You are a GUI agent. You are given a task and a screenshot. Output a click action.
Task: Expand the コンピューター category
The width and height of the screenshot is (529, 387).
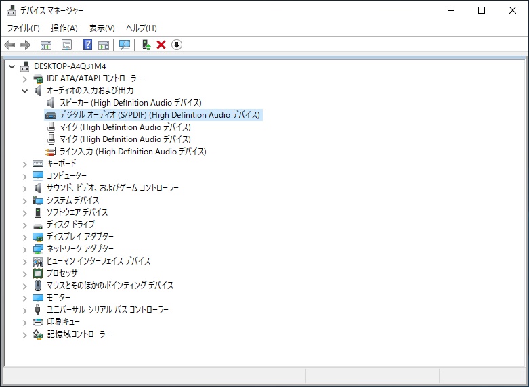[x=24, y=177]
